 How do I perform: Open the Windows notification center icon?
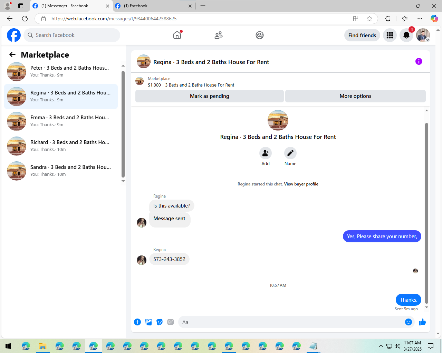click(x=431, y=346)
